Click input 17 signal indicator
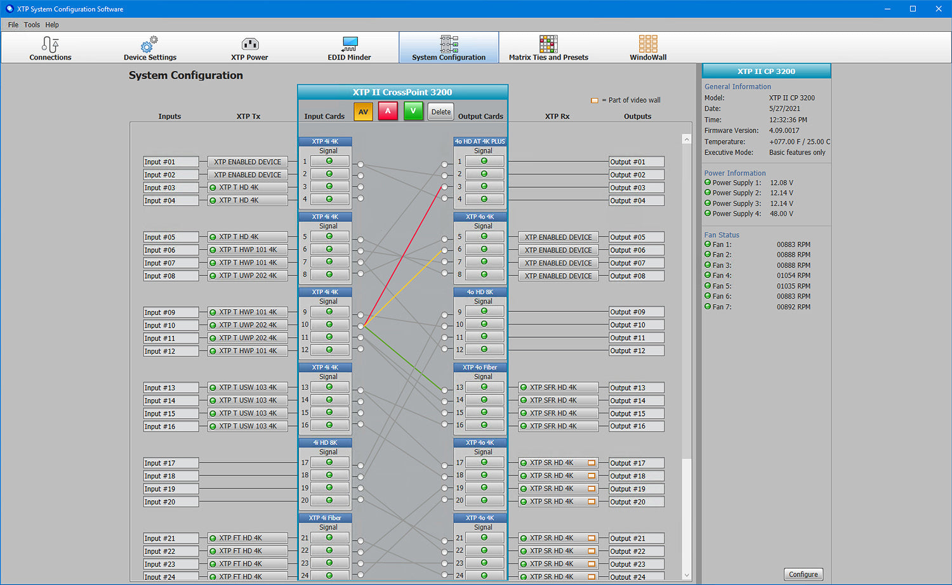This screenshot has height=585, width=952. [329, 462]
